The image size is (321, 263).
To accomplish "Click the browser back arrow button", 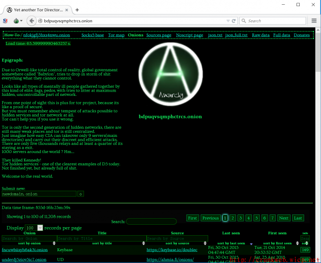I will tap(32, 21).
